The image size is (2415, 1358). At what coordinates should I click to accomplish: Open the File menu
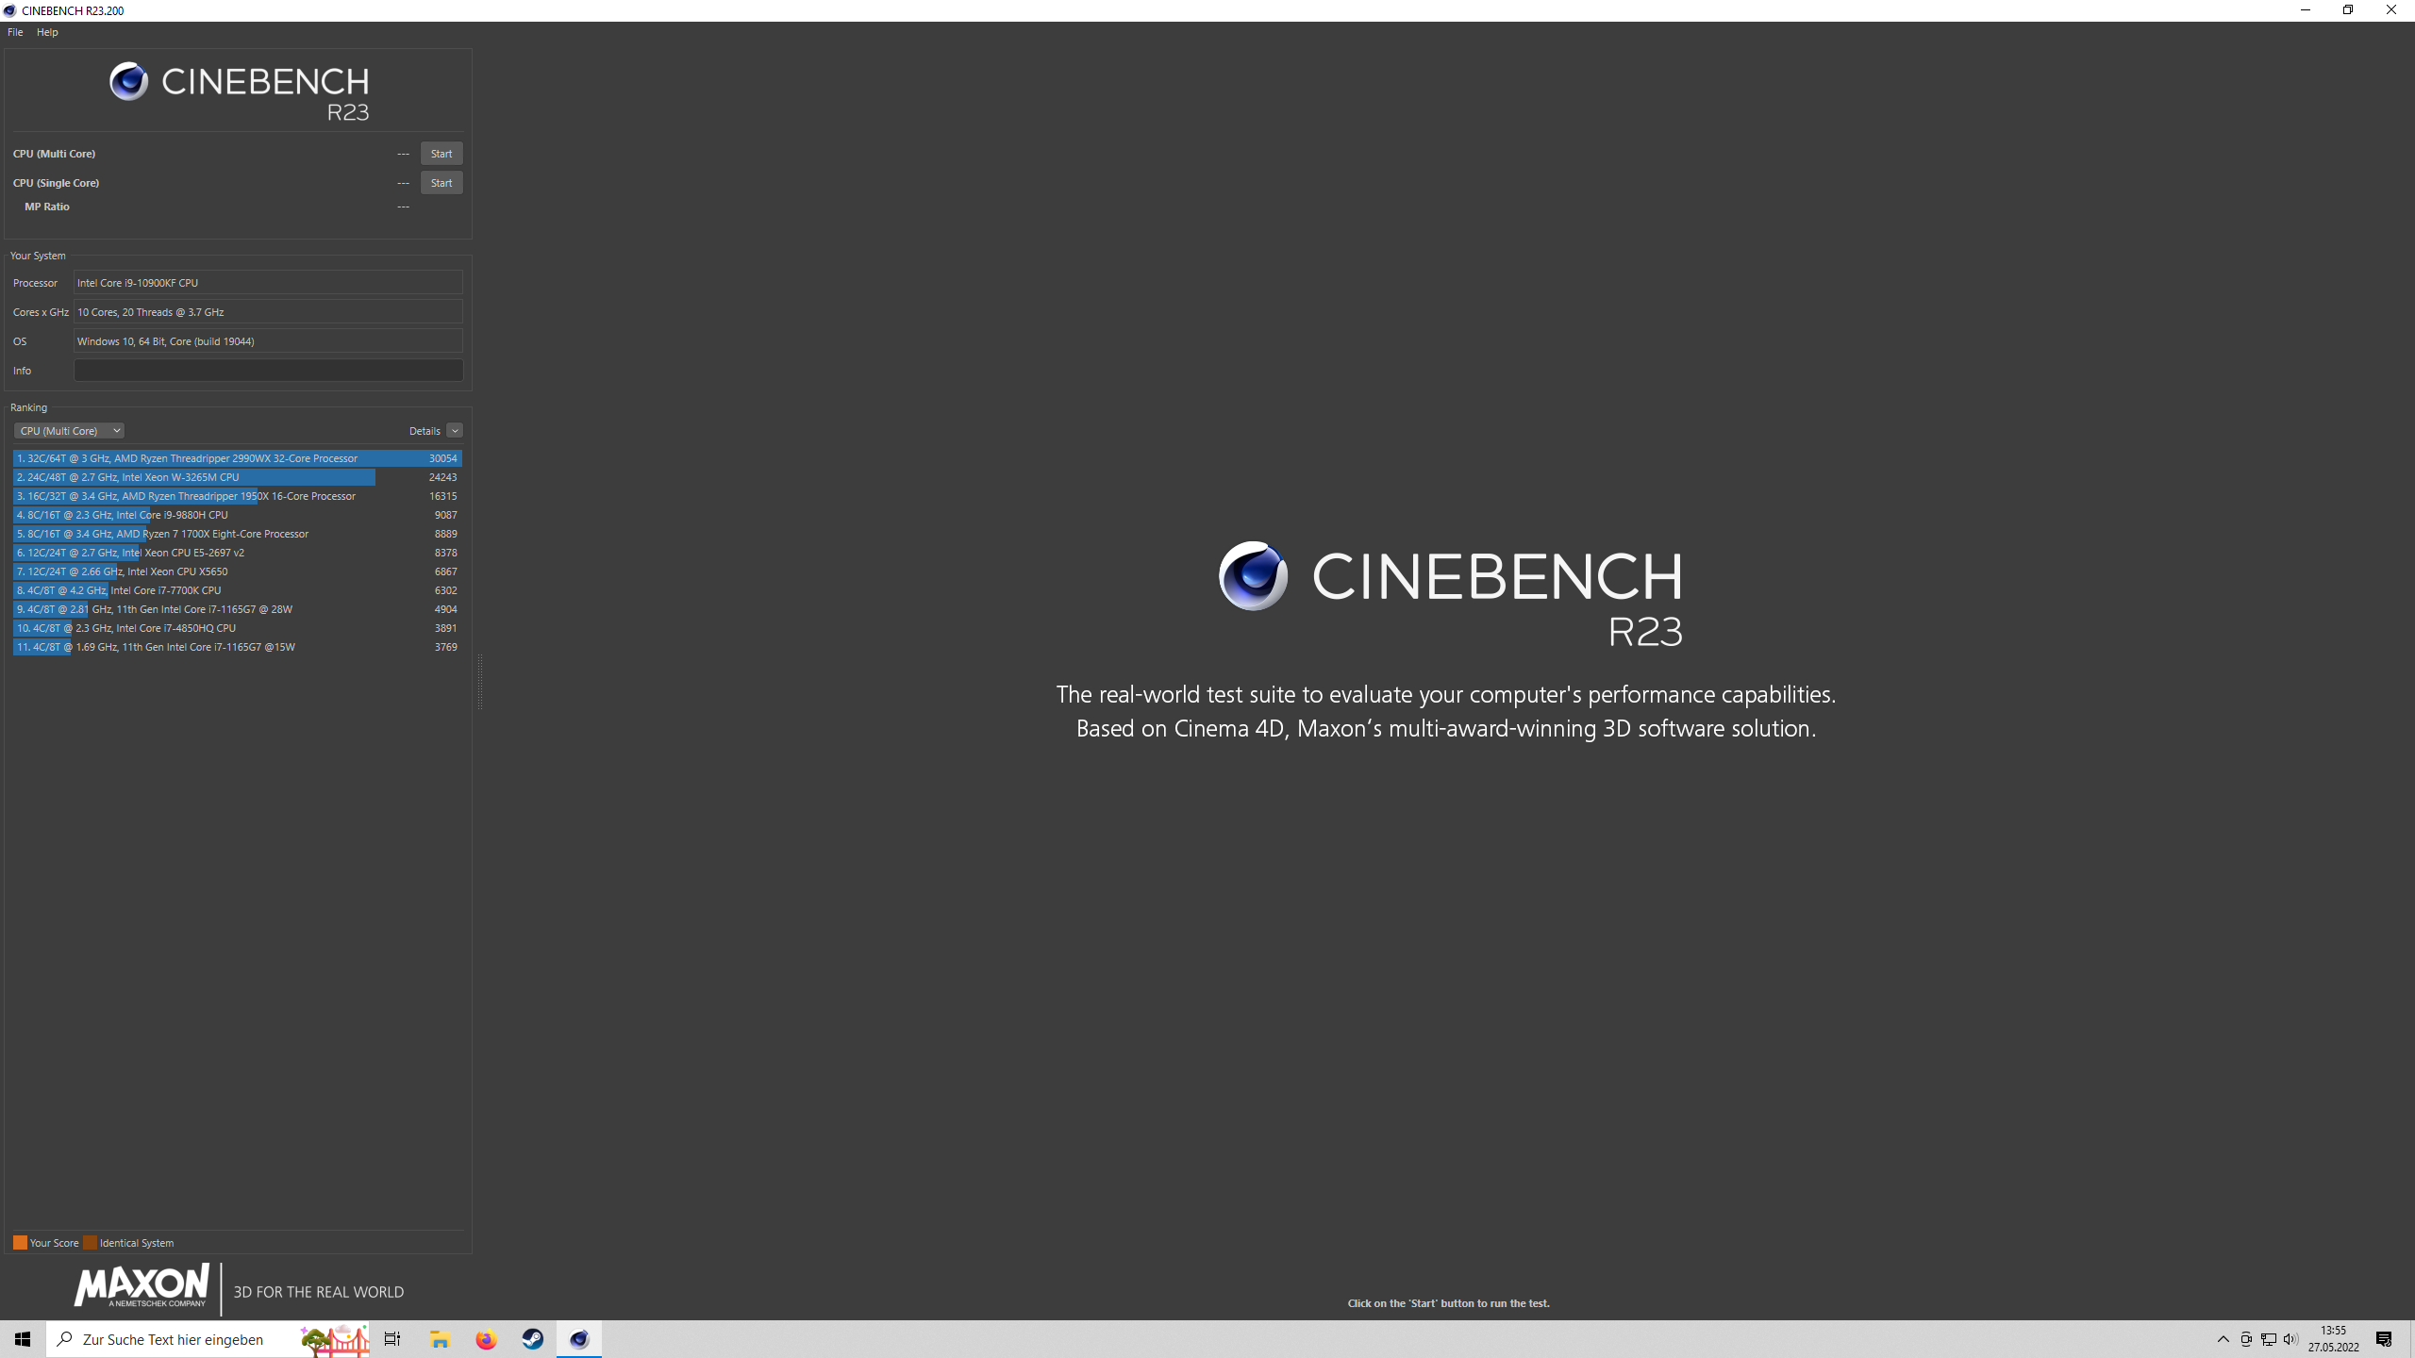(15, 32)
